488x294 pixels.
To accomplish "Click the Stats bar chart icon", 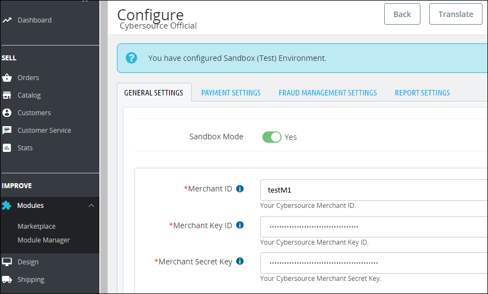I will (x=7, y=148).
